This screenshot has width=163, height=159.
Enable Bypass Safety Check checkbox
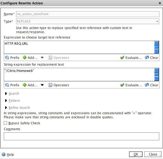tap(5, 123)
